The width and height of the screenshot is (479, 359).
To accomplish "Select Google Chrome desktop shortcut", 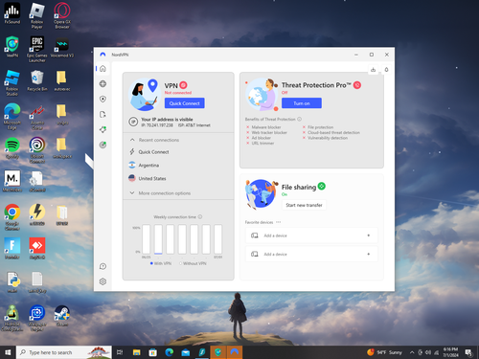I will tap(11, 217).
